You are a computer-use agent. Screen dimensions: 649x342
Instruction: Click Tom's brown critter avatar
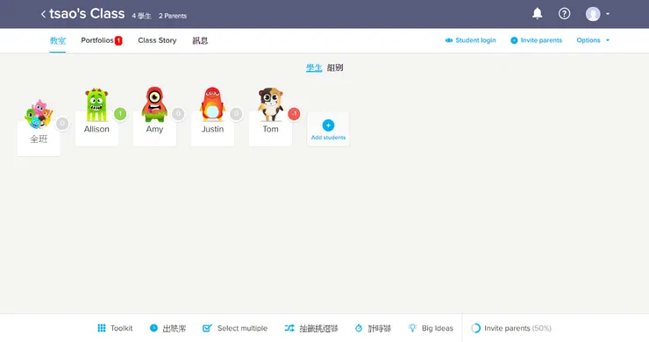point(270,104)
